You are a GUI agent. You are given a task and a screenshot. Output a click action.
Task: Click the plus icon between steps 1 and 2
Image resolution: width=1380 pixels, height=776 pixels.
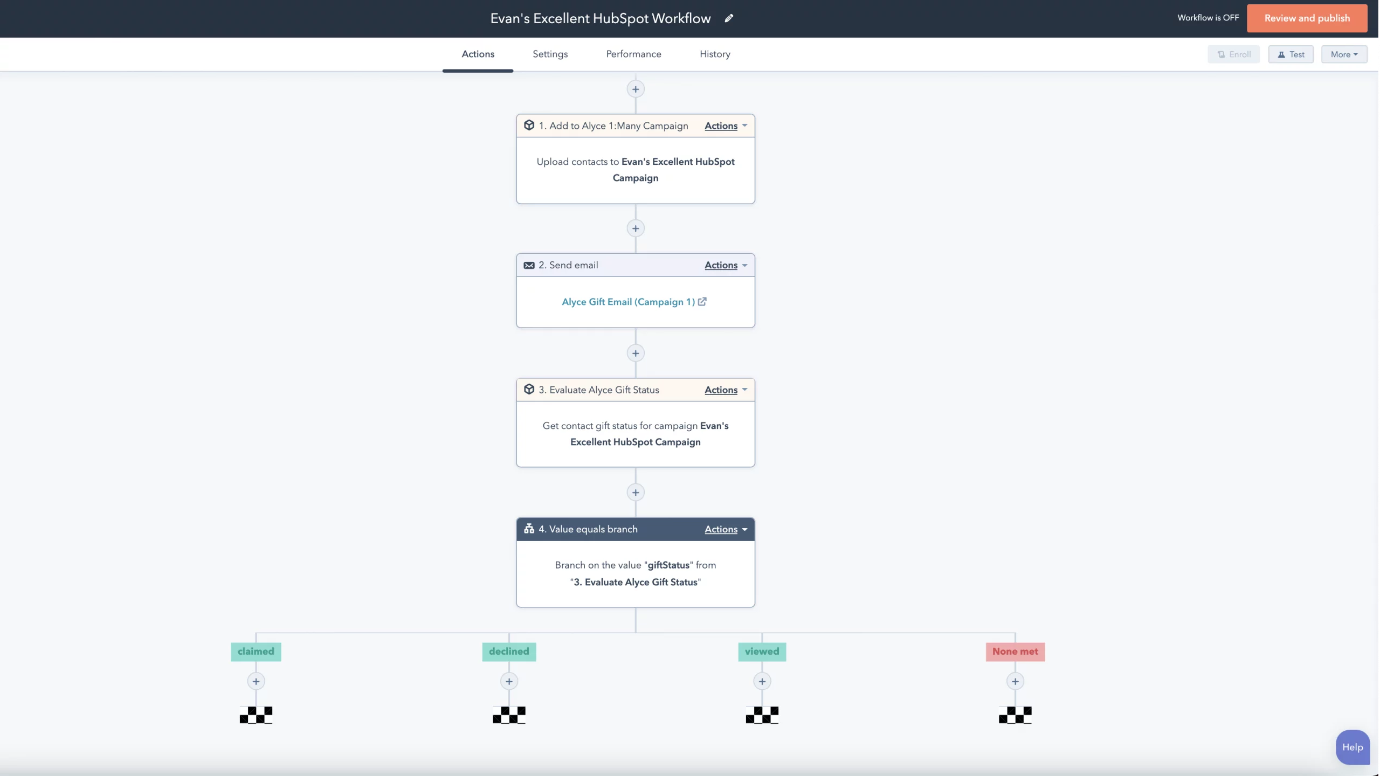[635, 228]
